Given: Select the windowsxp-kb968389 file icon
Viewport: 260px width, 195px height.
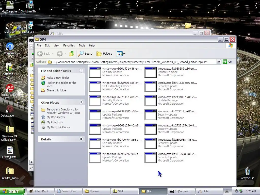Looking at the screenshot, I should [151, 72].
